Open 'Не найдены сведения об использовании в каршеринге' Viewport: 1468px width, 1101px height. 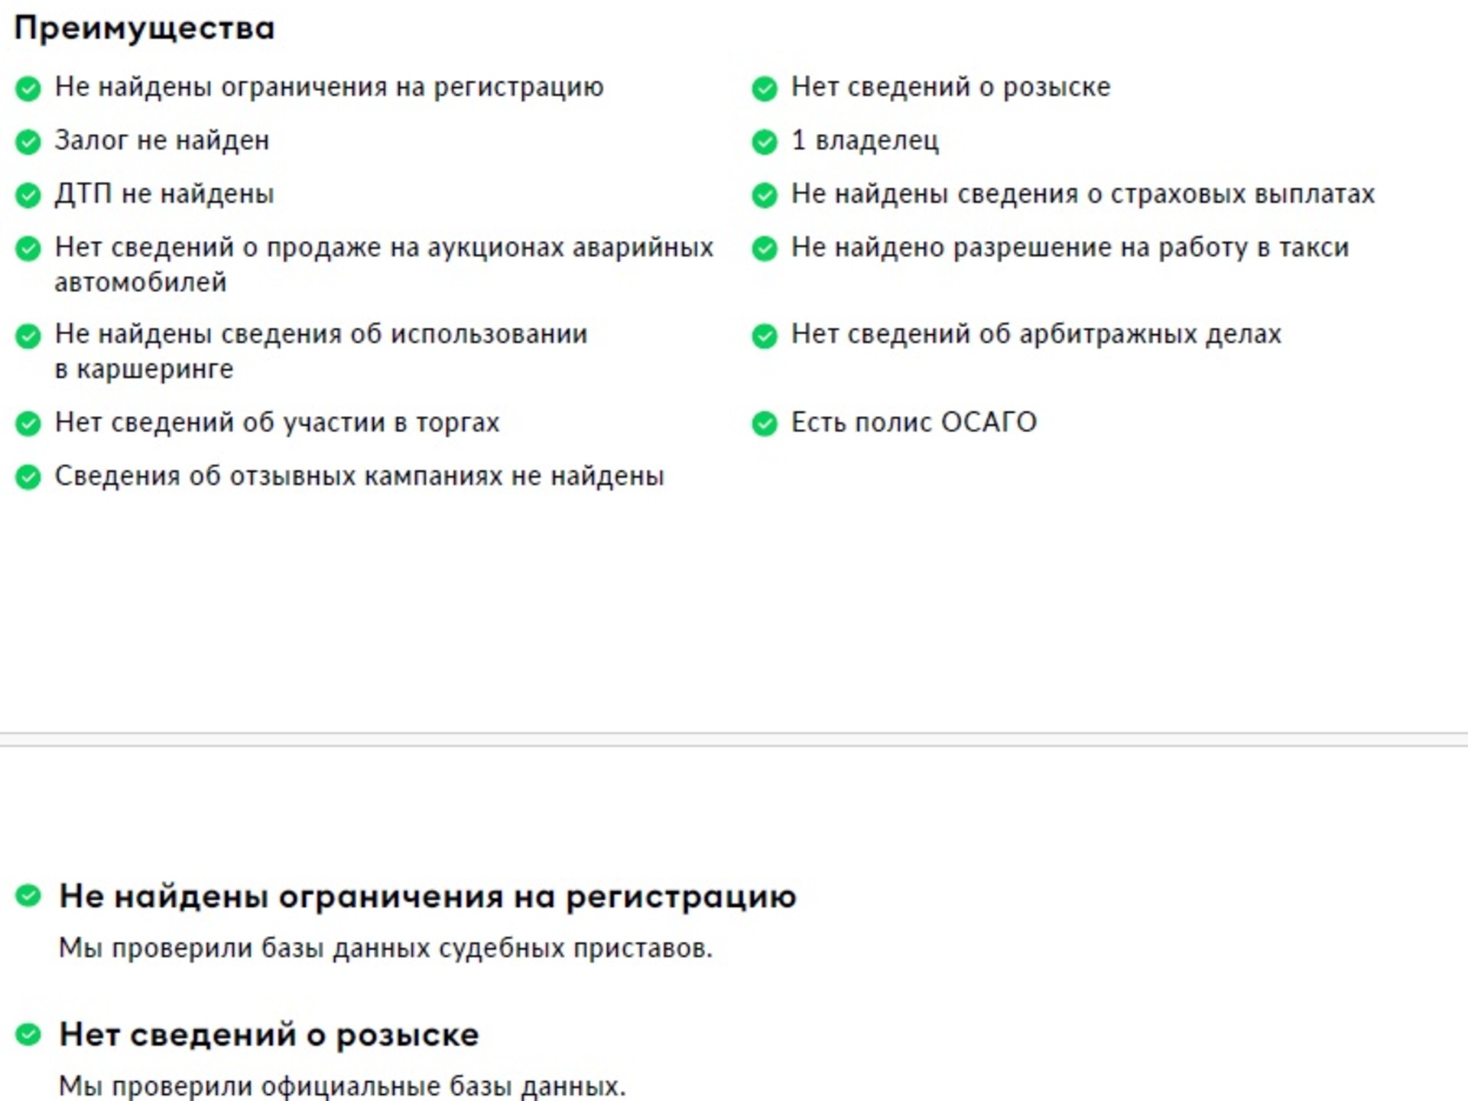pos(321,351)
